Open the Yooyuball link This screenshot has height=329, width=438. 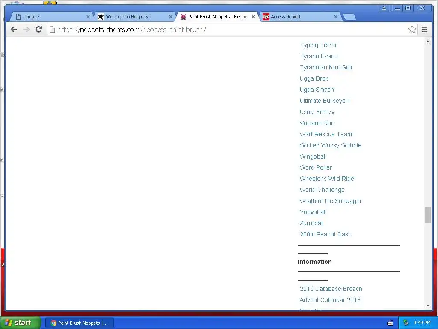(313, 212)
